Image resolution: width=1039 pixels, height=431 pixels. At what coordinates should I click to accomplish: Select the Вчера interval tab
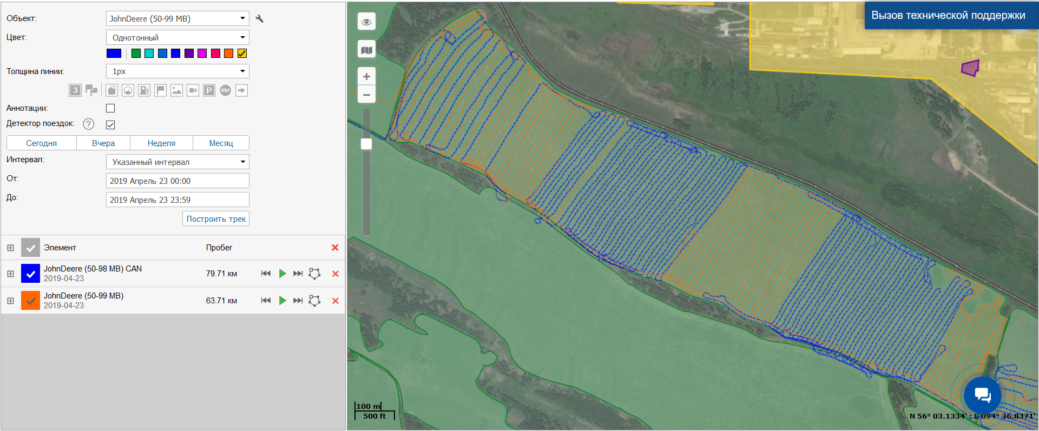pyautogui.click(x=103, y=143)
